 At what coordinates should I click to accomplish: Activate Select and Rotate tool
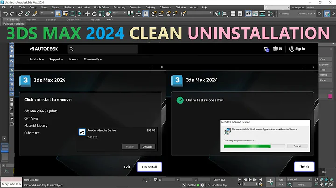(94, 13)
